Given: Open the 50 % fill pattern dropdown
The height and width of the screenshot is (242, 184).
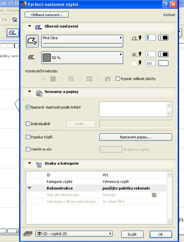Looking at the screenshot, I should [82, 58].
